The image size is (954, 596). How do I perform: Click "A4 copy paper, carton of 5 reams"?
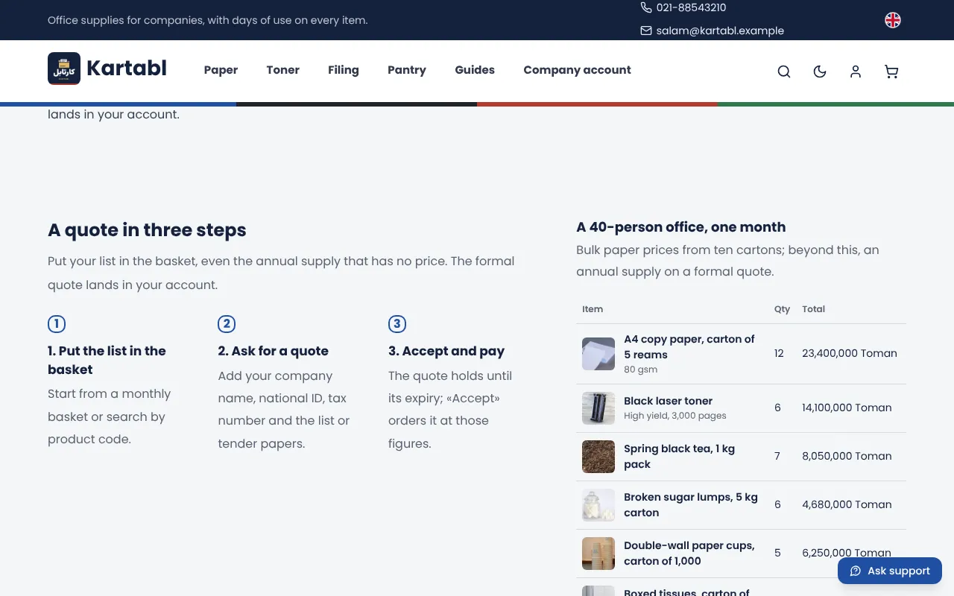click(x=689, y=346)
